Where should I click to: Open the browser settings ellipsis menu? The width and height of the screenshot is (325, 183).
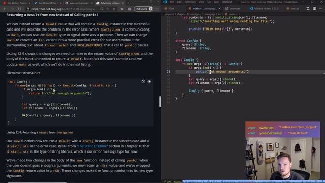(158, 9)
